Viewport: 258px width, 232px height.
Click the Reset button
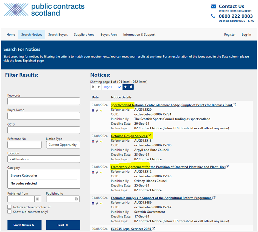(x=63, y=225)
